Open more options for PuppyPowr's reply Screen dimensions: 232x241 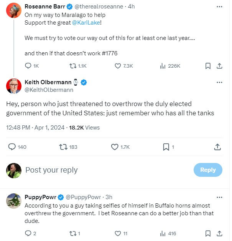click(219, 197)
